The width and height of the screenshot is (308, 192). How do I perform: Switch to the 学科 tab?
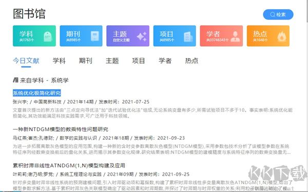click(x=59, y=61)
